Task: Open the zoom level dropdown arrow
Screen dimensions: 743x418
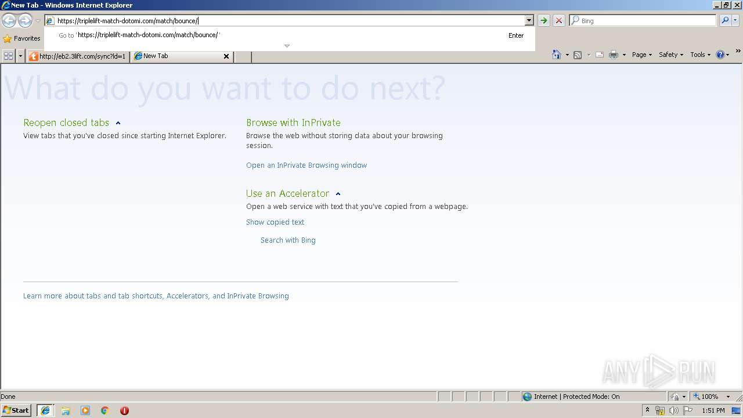Action: point(728,397)
